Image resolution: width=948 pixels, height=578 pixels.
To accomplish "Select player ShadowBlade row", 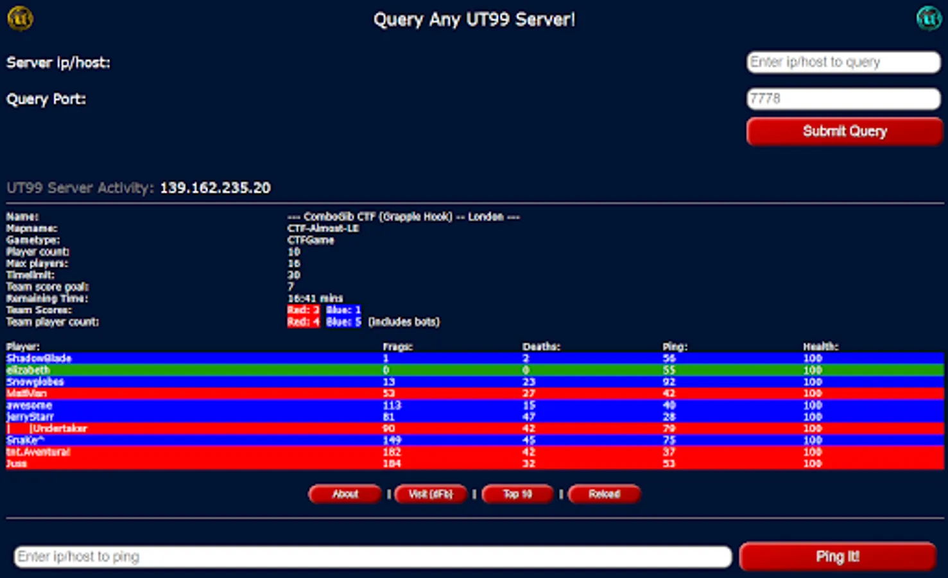I will (x=474, y=358).
